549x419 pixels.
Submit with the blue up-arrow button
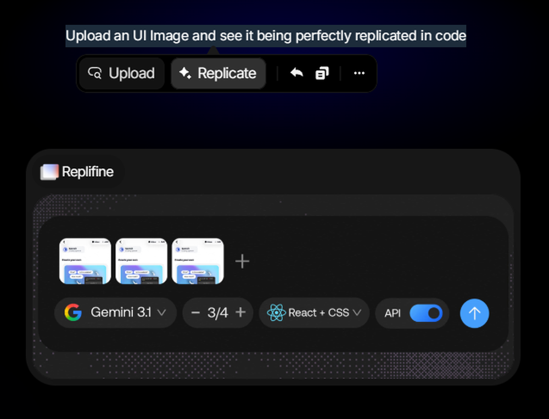[474, 313]
